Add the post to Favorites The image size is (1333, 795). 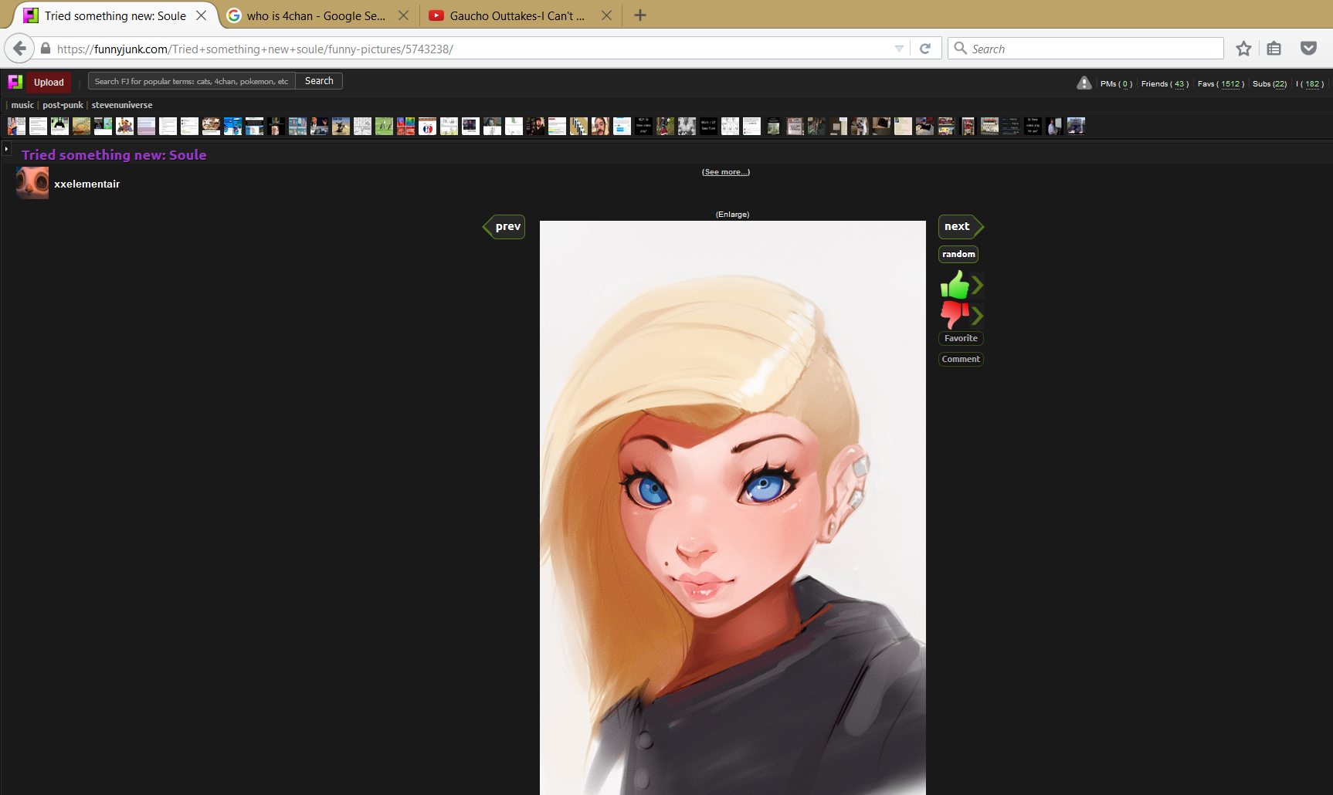[961, 338]
